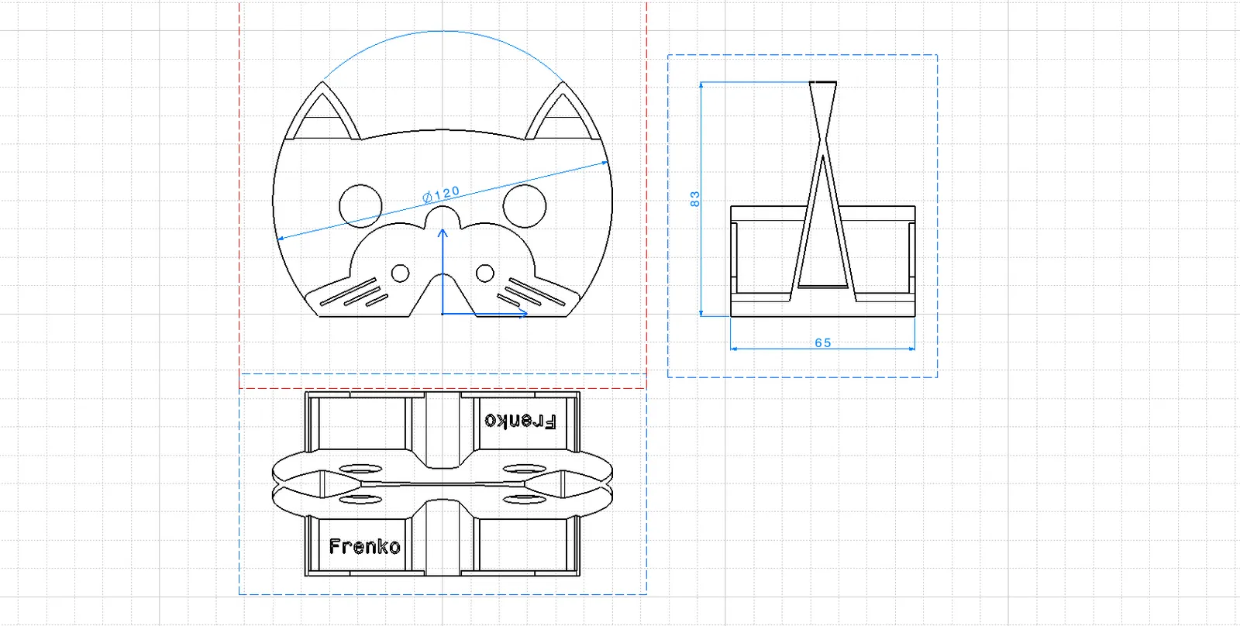The height and width of the screenshot is (626, 1240).
Task: Click the cat's left ear outline
Action: (323, 111)
